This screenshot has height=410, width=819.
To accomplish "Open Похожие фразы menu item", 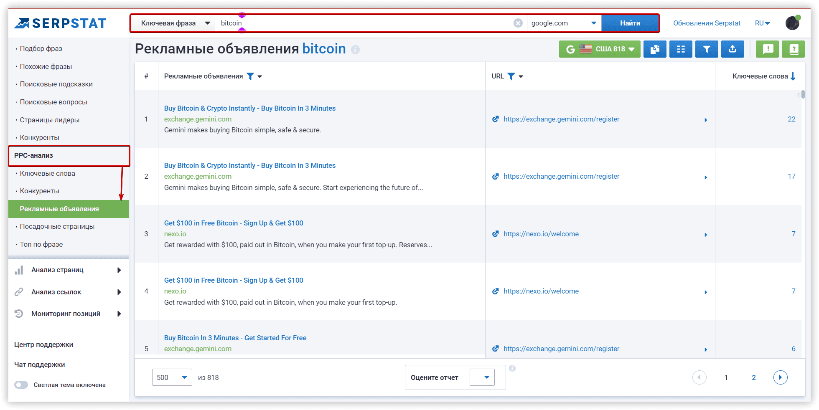I will 46,66.
